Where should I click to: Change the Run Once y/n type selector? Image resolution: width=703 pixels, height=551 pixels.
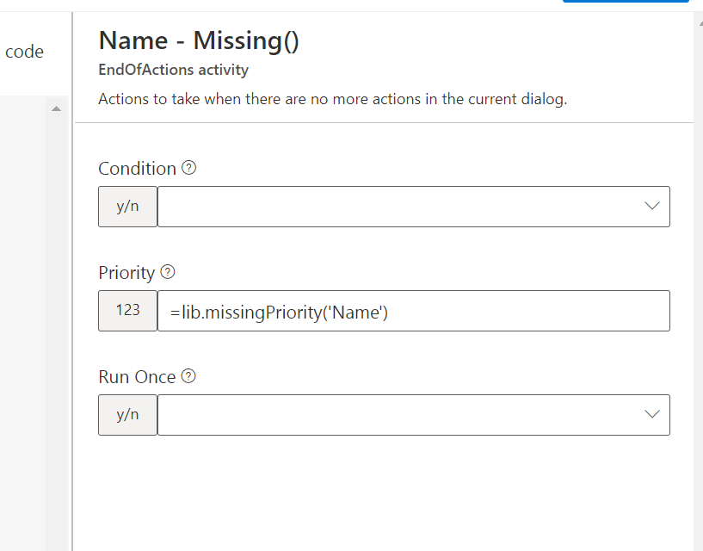[127, 415]
